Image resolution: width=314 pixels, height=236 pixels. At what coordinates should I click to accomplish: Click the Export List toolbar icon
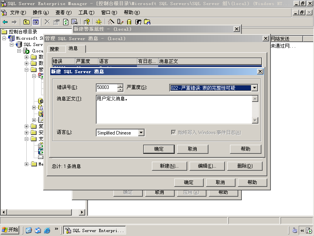click(x=75, y=22)
